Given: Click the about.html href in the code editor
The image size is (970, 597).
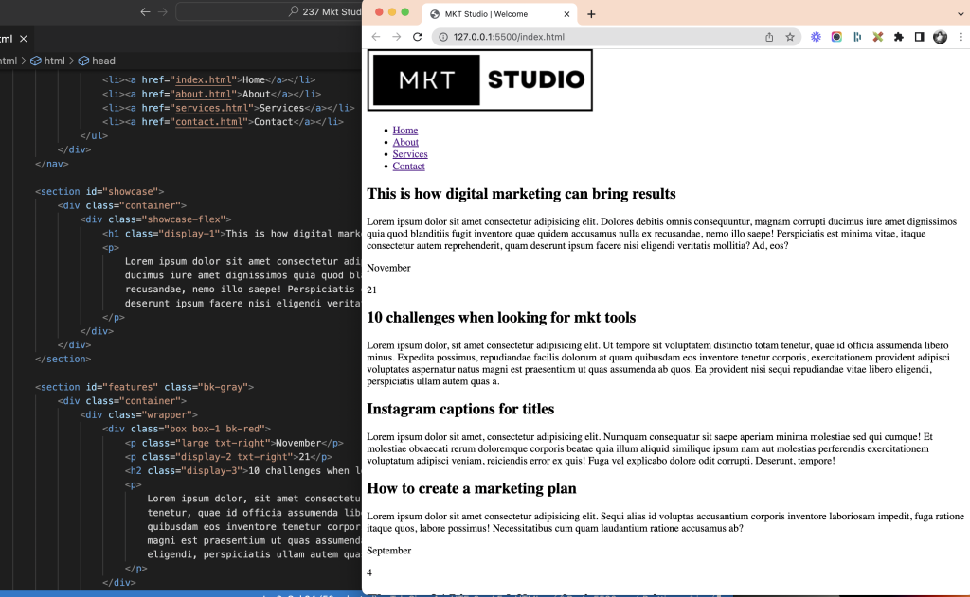Looking at the screenshot, I should tap(204, 94).
